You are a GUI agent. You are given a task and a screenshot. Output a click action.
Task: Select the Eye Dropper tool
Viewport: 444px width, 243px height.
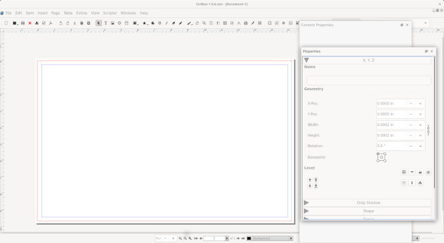[253, 23]
